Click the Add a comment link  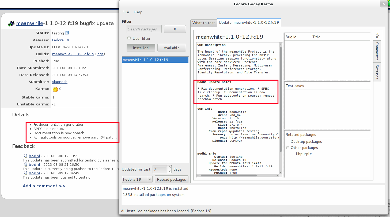coord(44,186)
